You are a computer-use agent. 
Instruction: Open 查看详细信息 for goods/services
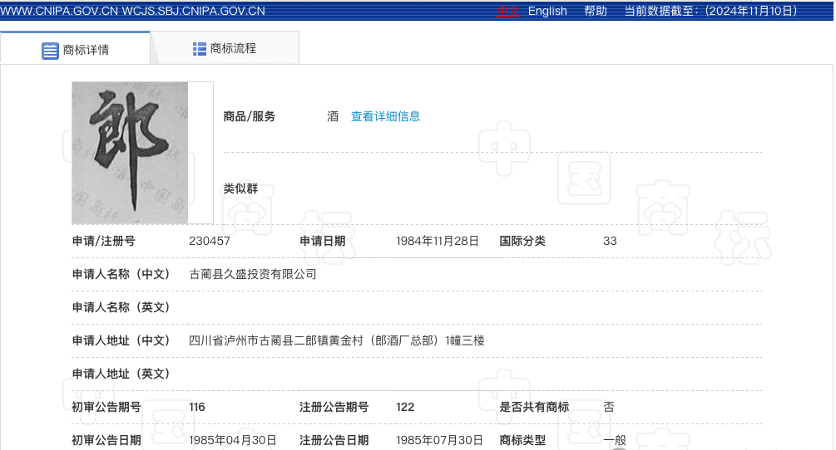click(x=385, y=116)
